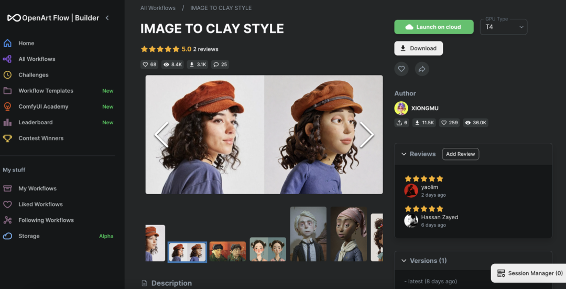Click the main clay comparison image
This screenshot has width=566, height=289.
264,134
